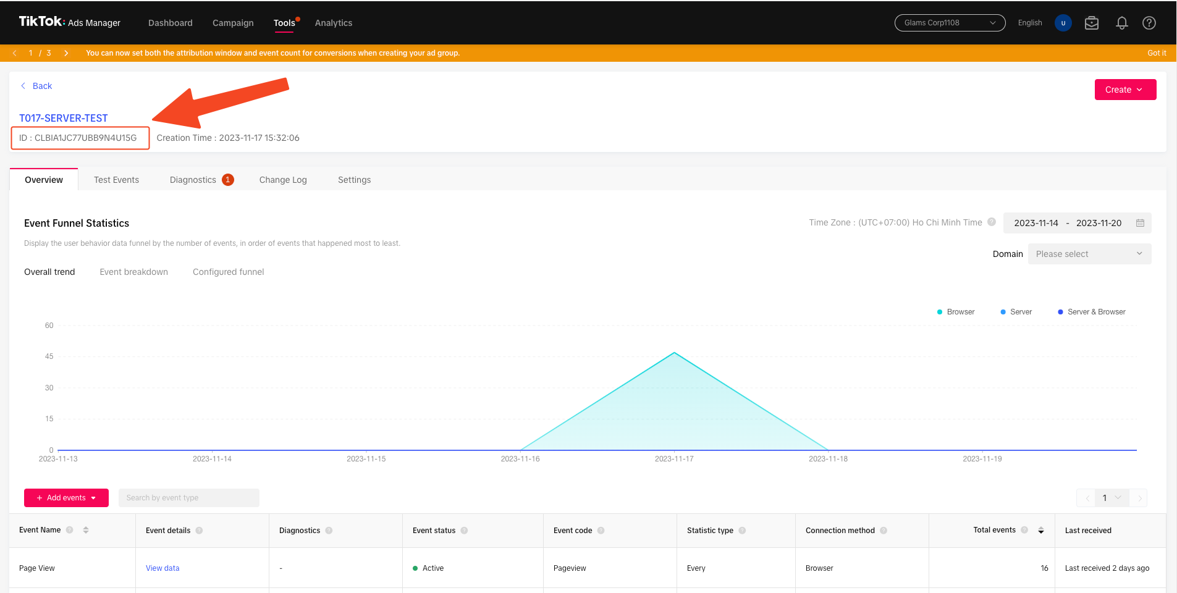Open the Tools menu
Screen dimensions: 1177x593
[284, 23]
